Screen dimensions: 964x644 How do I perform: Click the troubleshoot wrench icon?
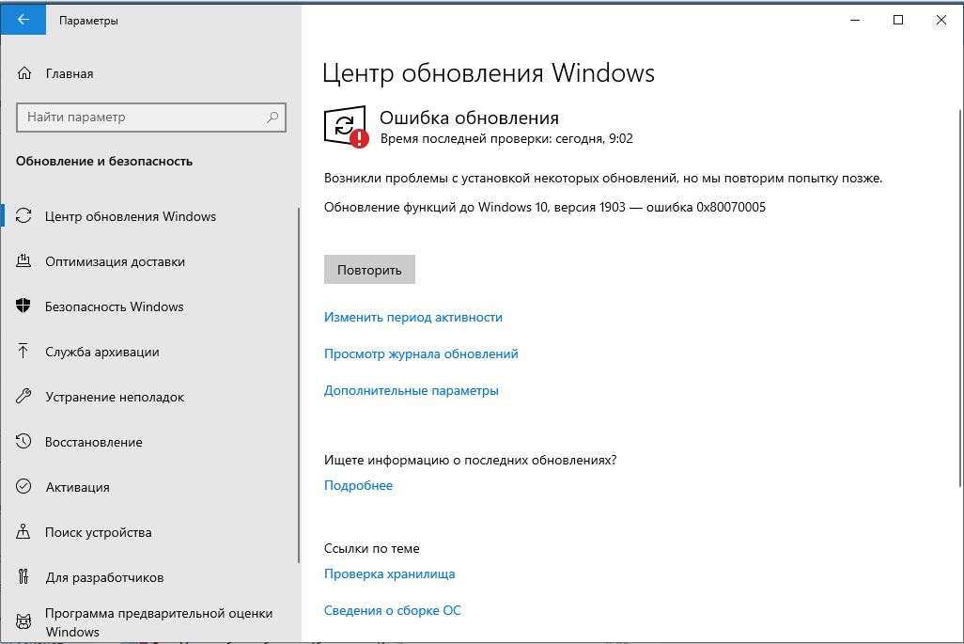click(23, 396)
